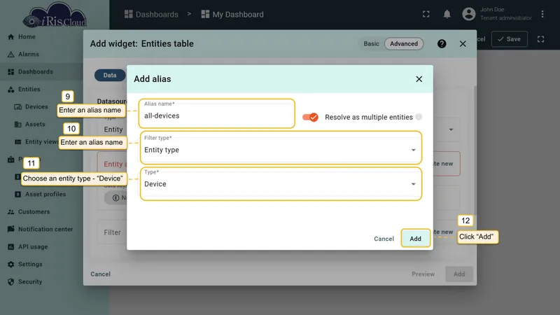Click the Customers people icon
560x315 pixels.
[11, 212]
